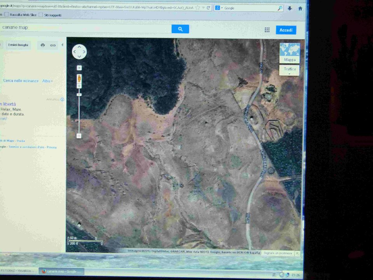Viewport: 373px width, 280px height.
Task: Open the Guida help link
Action: tap(21, 141)
